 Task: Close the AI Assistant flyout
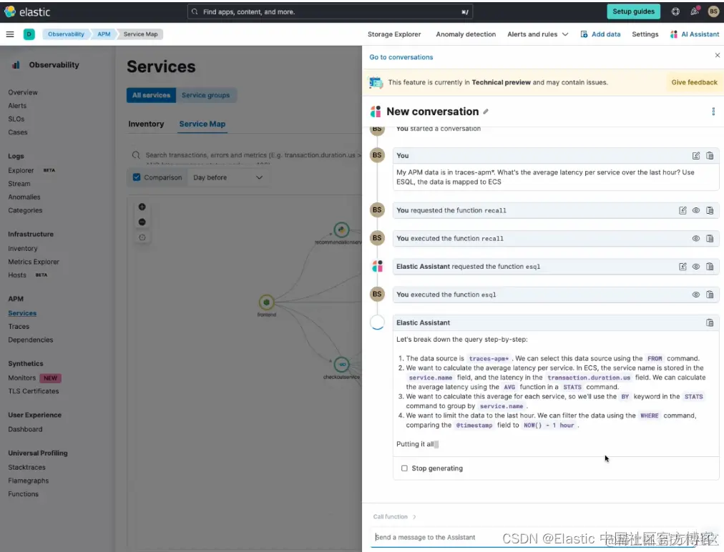tap(717, 55)
